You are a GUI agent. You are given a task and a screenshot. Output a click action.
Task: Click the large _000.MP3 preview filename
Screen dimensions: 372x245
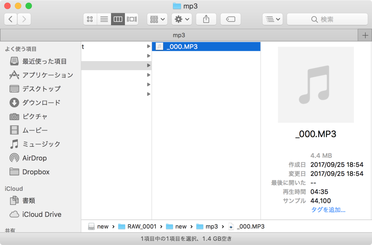click(316, 134)
